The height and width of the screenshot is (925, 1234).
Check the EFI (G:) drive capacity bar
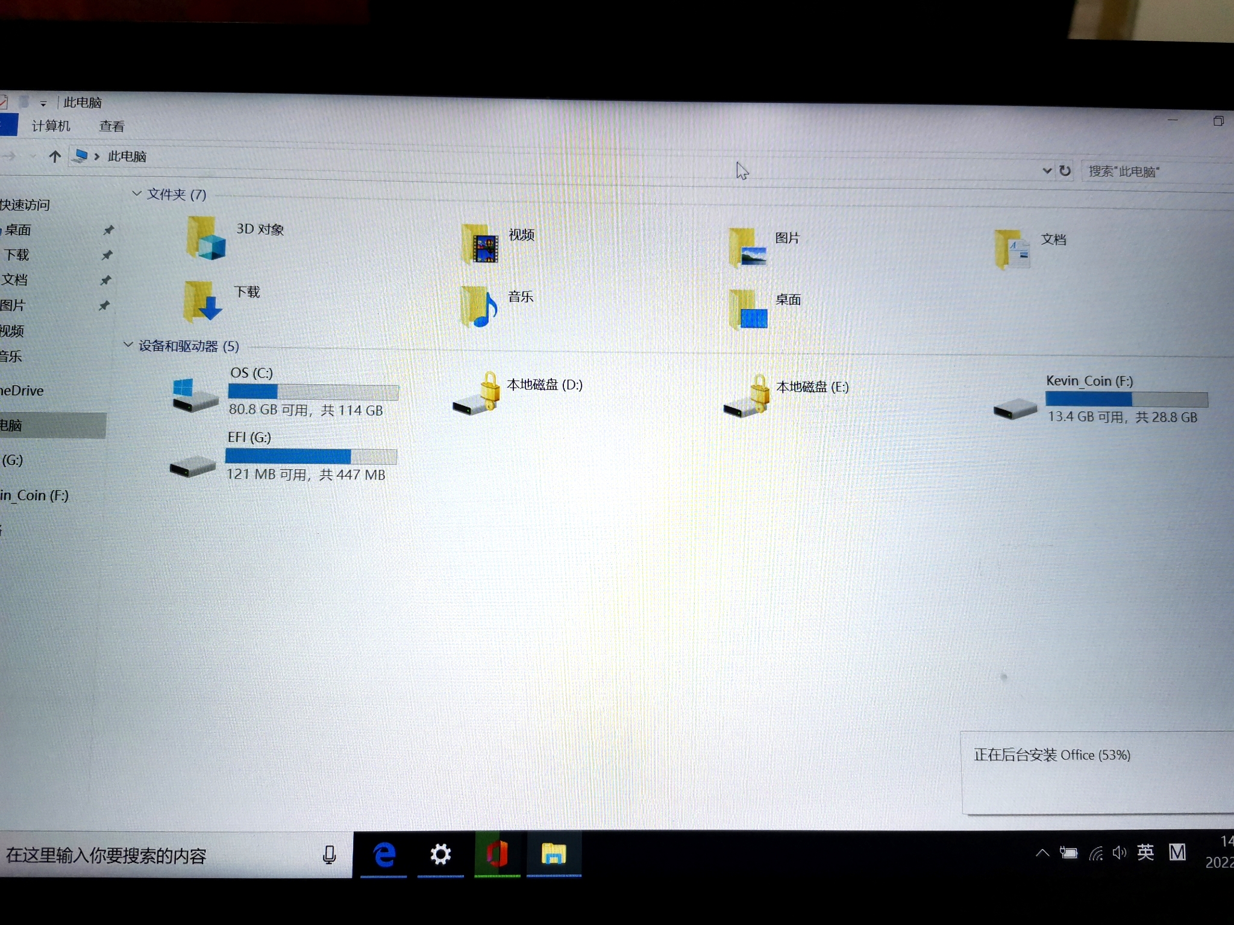tap(311, 456)
